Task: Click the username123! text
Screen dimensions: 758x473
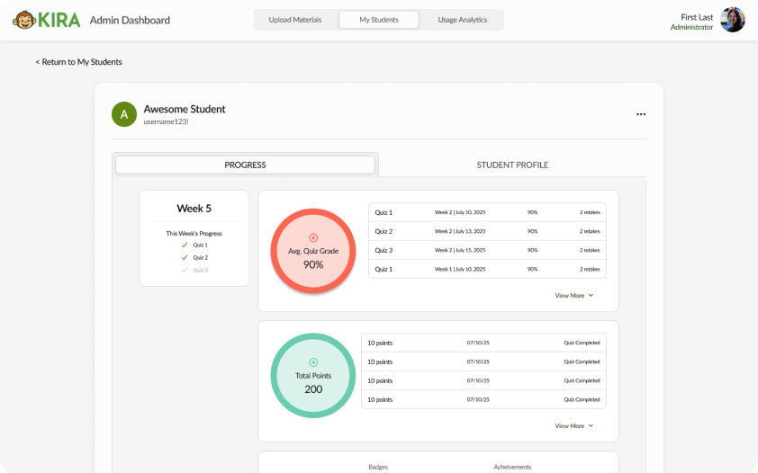Action: 166,121
